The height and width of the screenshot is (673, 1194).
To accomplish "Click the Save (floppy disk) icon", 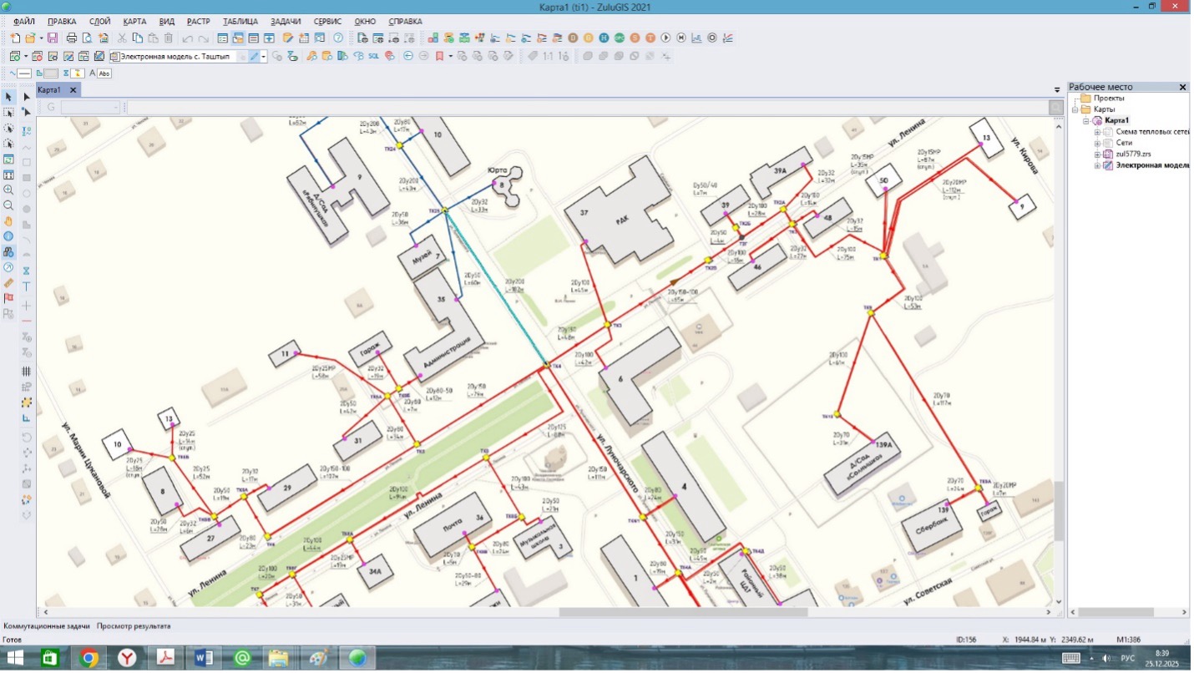I will 53,38.
